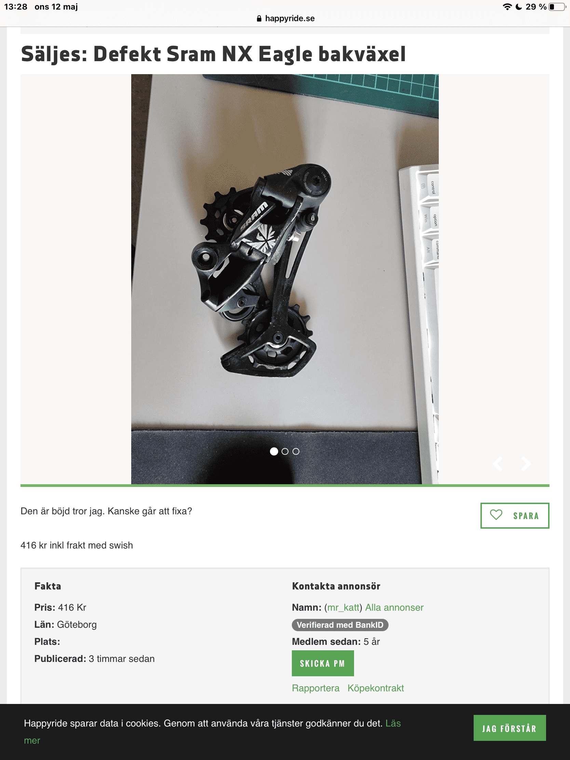The image size is (570, 760).
Task: Tap the derailleur product photo
Action: click(x=285, y=279)
